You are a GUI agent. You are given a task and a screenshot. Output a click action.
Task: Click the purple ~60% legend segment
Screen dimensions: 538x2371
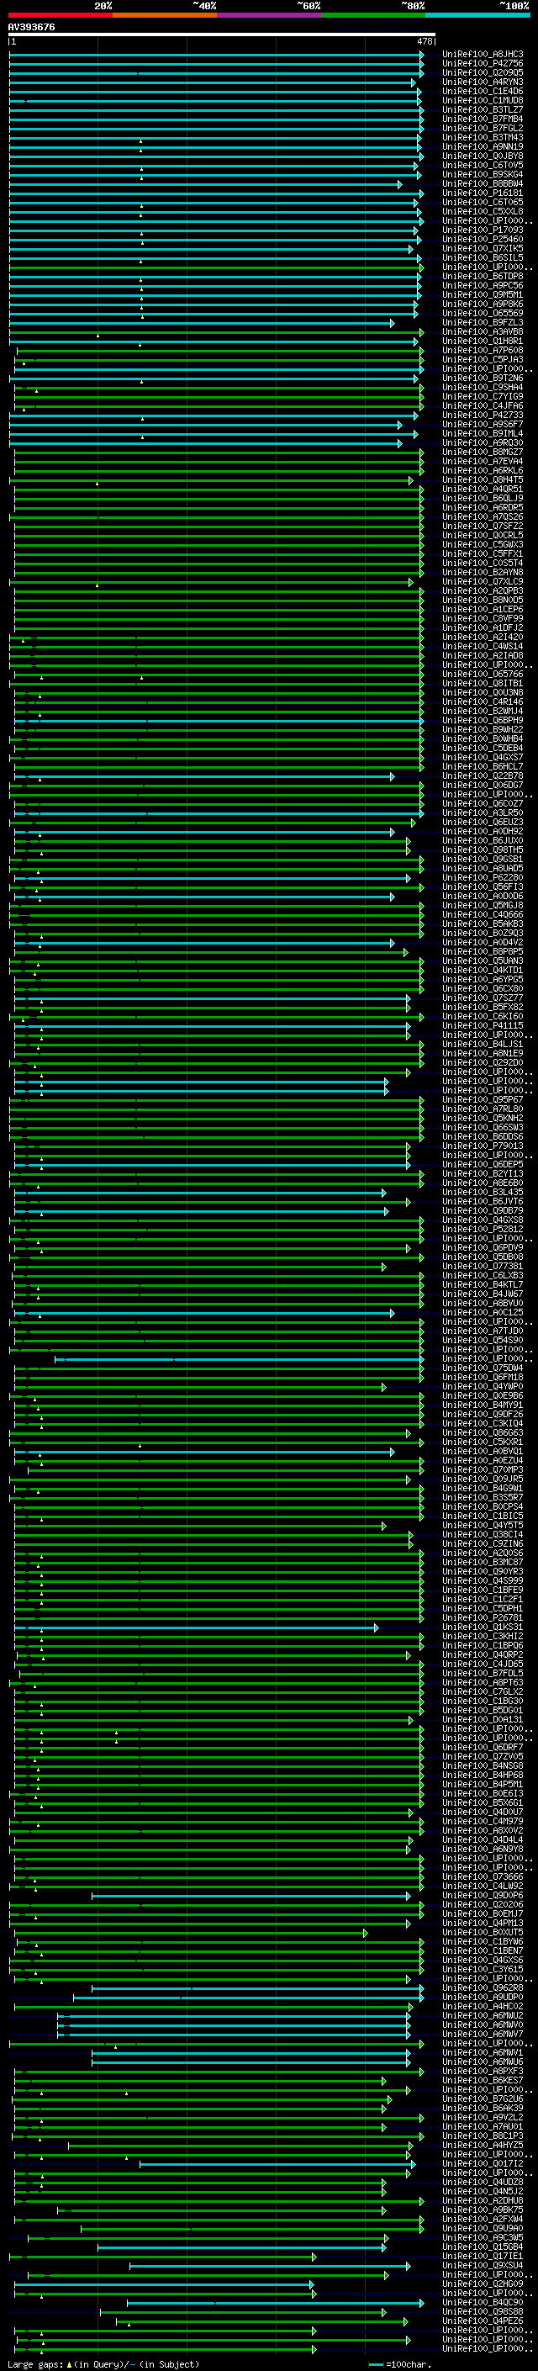point(268,15)
